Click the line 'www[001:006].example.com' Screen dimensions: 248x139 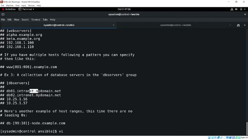pyautogui.click(x=32, y=67)
